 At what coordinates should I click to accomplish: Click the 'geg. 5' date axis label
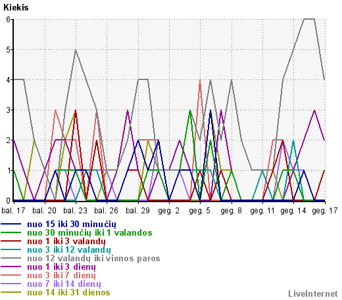[199, 211]
